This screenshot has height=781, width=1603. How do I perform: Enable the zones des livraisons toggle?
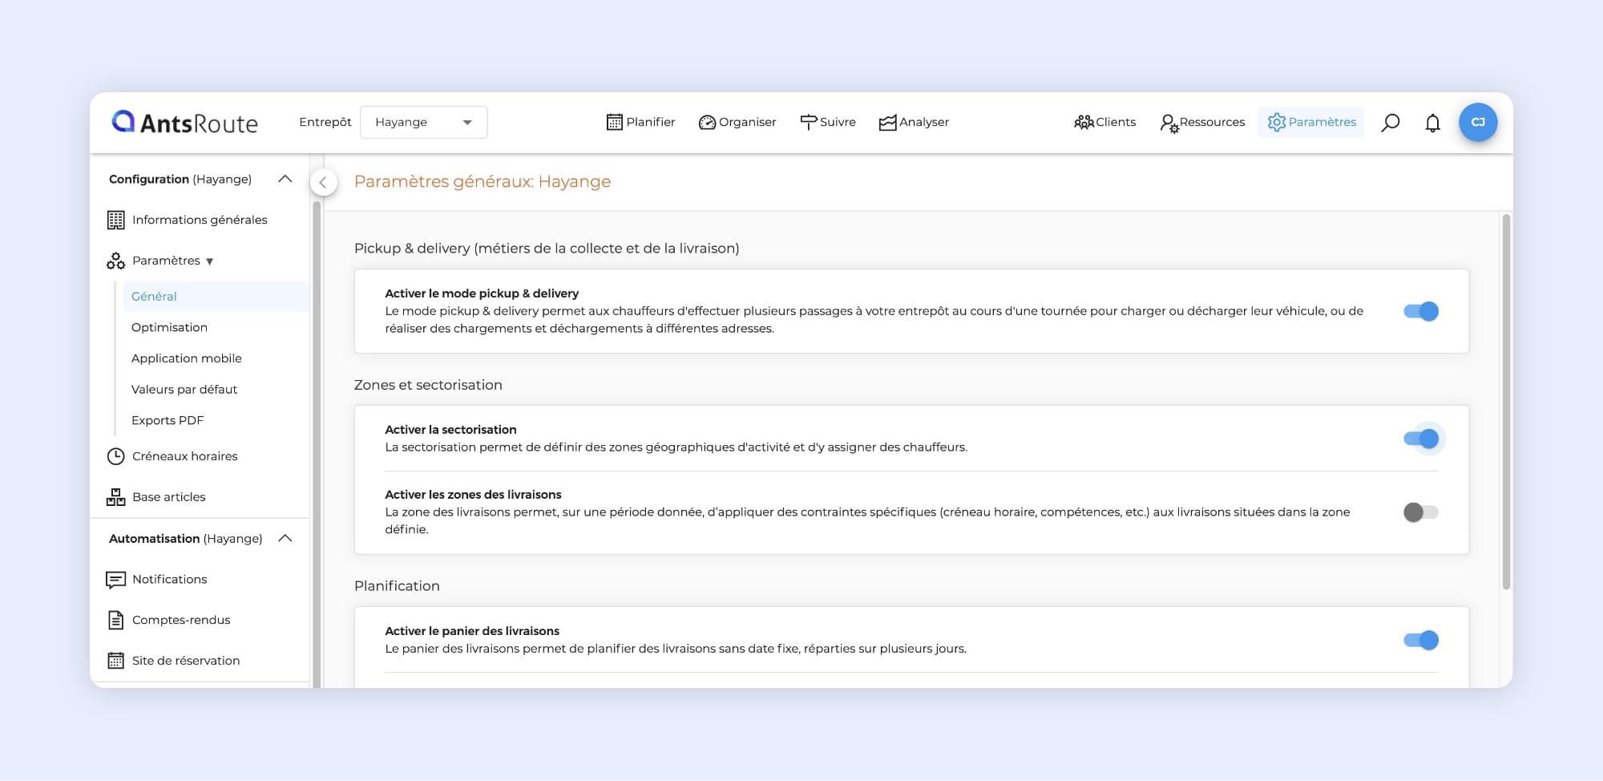point(1420,512)
